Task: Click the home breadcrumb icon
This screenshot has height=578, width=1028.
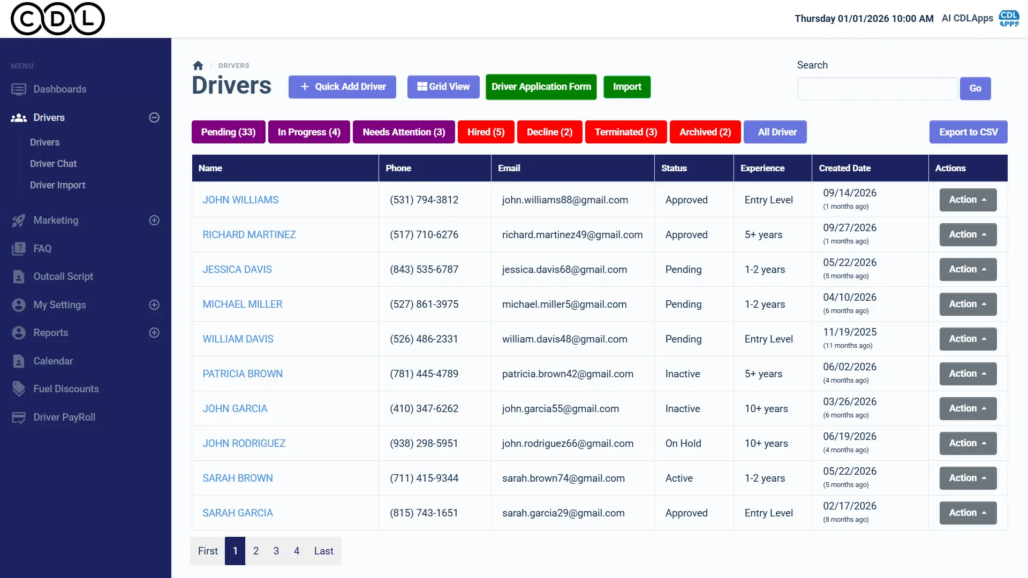Action: click(x=198, y=65)
